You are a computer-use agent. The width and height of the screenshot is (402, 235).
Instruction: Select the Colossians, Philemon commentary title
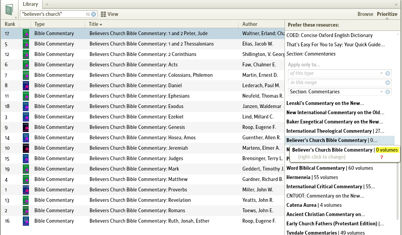point(151,75)
